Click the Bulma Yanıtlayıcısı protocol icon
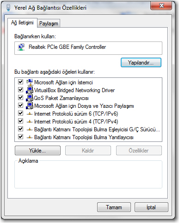Screen dimensions: 179x223 point(30,137)
